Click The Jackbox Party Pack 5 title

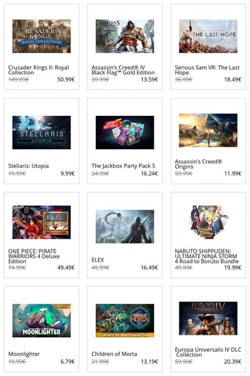click(x=123, y=165)
